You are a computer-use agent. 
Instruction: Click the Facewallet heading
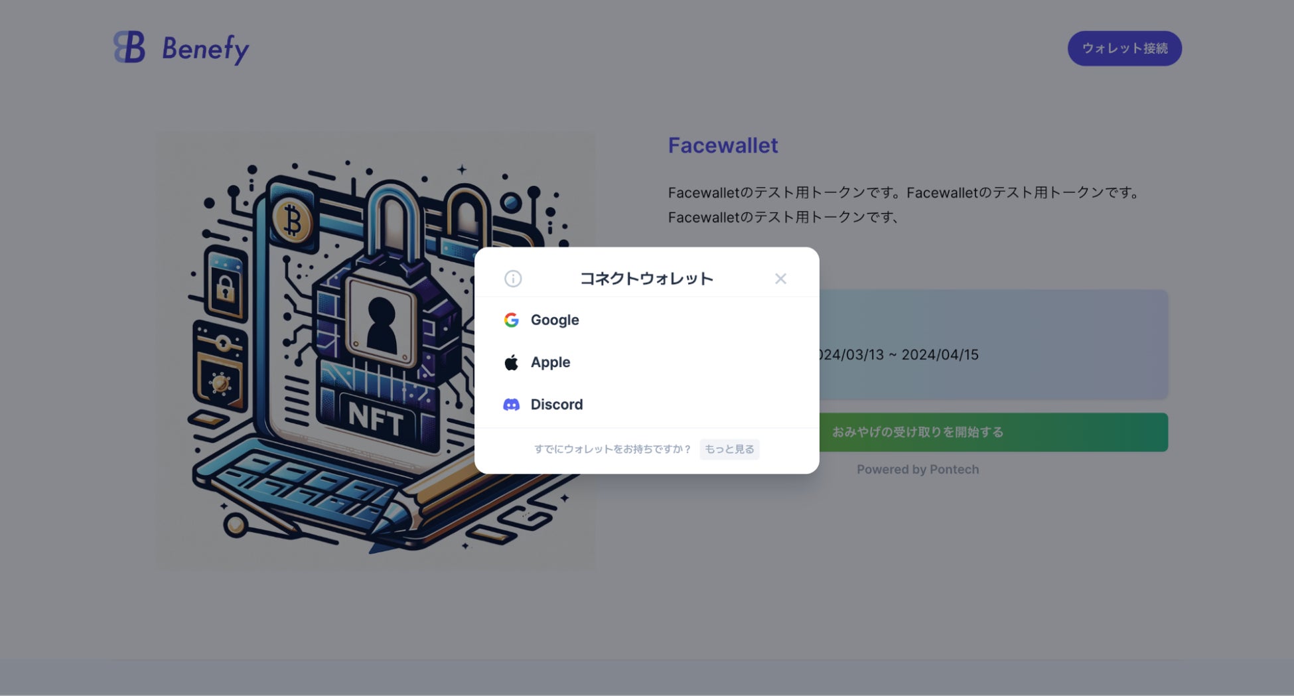click(x=723, y=145)
